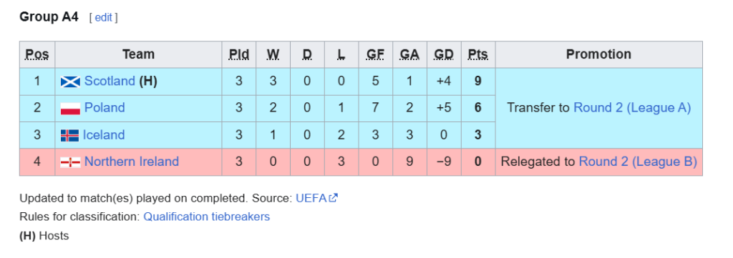This screenshot has width=733, height=258.
Task: Click the Iceland flag icon
Action: [x=69, y=136]
